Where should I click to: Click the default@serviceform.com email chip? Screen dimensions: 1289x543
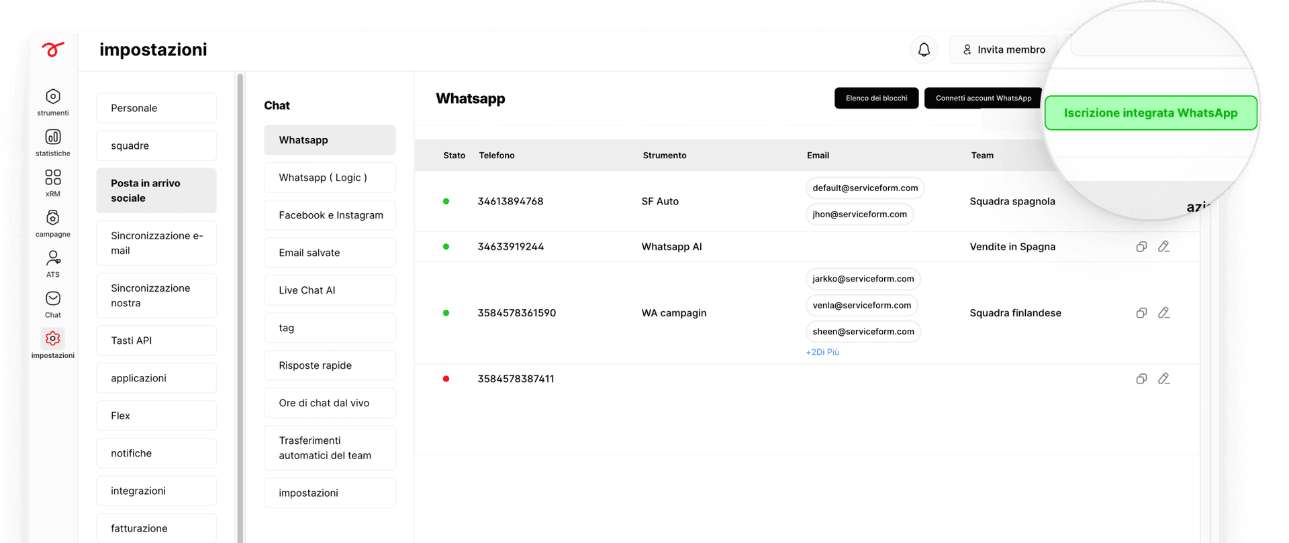point(865,188)
